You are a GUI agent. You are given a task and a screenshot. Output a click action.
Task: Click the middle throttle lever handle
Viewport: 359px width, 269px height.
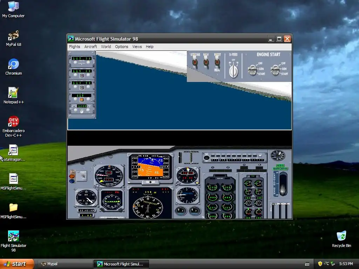(280, 204)
